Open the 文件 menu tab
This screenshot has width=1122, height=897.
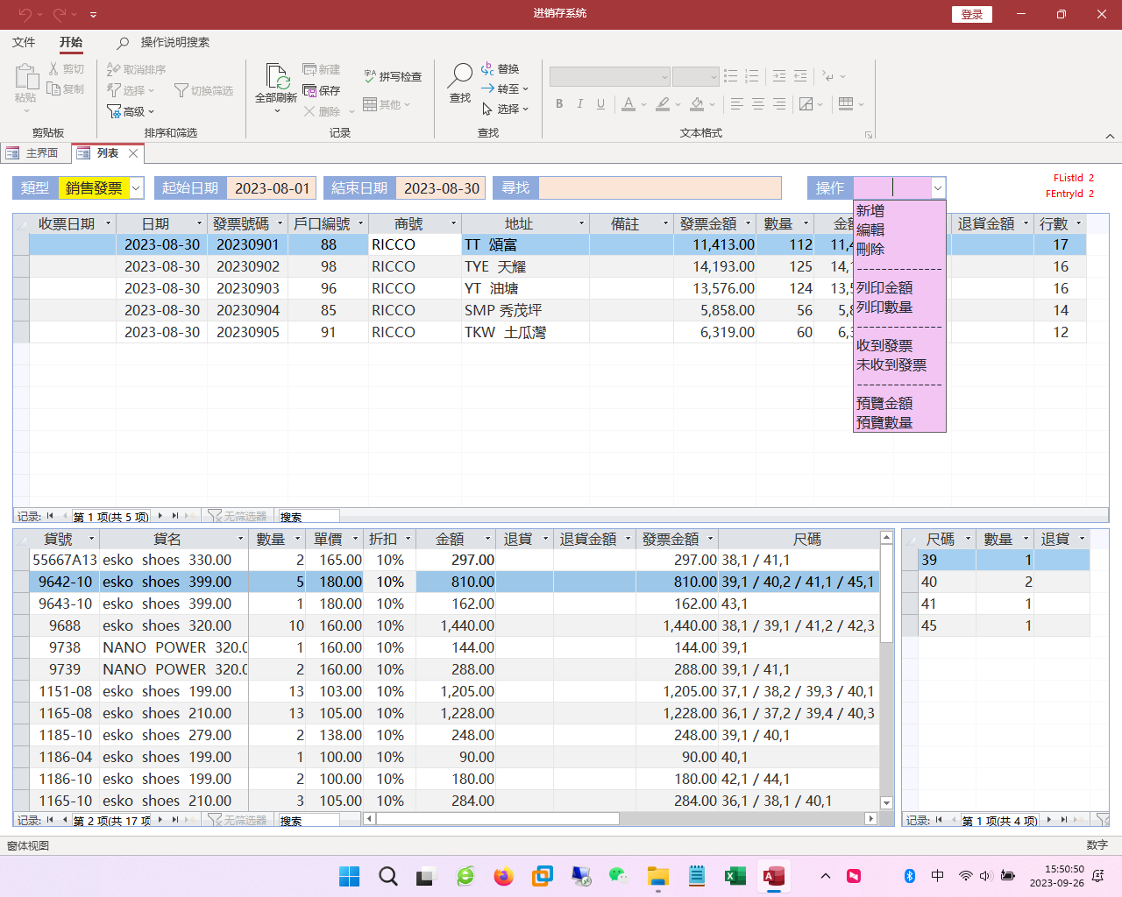pyautogui.click(x=24, y=42)
